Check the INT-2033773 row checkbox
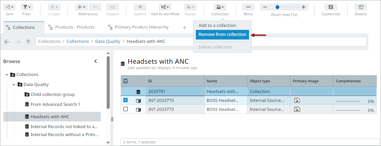This screenshot has width=381, height=146. tap(125, 109)
